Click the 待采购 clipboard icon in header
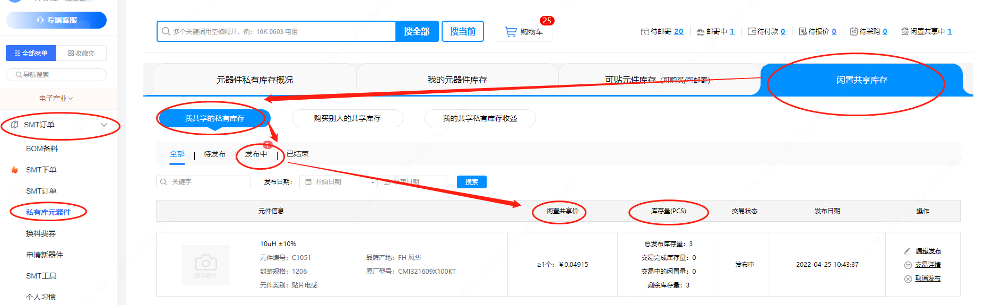 (853, 32)
